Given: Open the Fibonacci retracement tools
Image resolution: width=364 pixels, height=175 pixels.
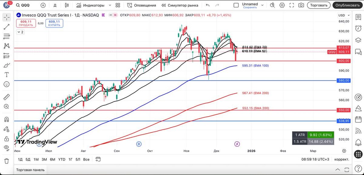Looking at the screenshot, I should coord(6,37).
